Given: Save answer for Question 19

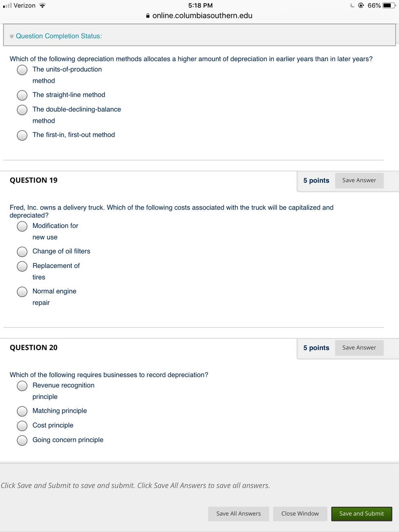Looking at the screenshot, I should [359, 180].
